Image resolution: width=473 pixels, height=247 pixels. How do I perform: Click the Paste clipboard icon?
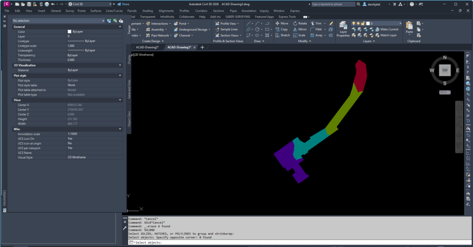click(409, 27)
